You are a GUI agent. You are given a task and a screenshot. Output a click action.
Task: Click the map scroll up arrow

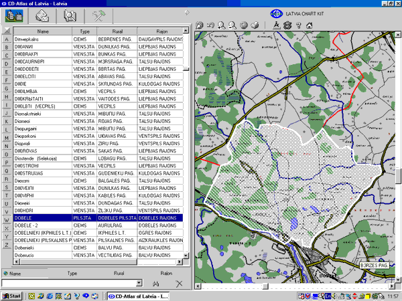pos(398,34)
